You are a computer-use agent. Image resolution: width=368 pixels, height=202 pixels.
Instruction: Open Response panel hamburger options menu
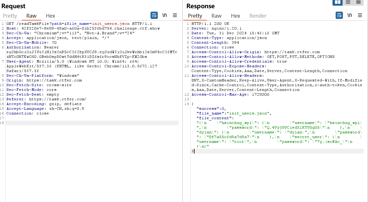(x=360, y=15)
